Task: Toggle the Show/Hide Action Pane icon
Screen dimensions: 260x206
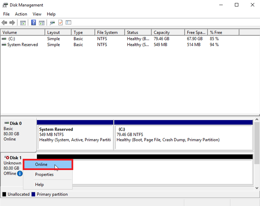Action: point(42,23)
